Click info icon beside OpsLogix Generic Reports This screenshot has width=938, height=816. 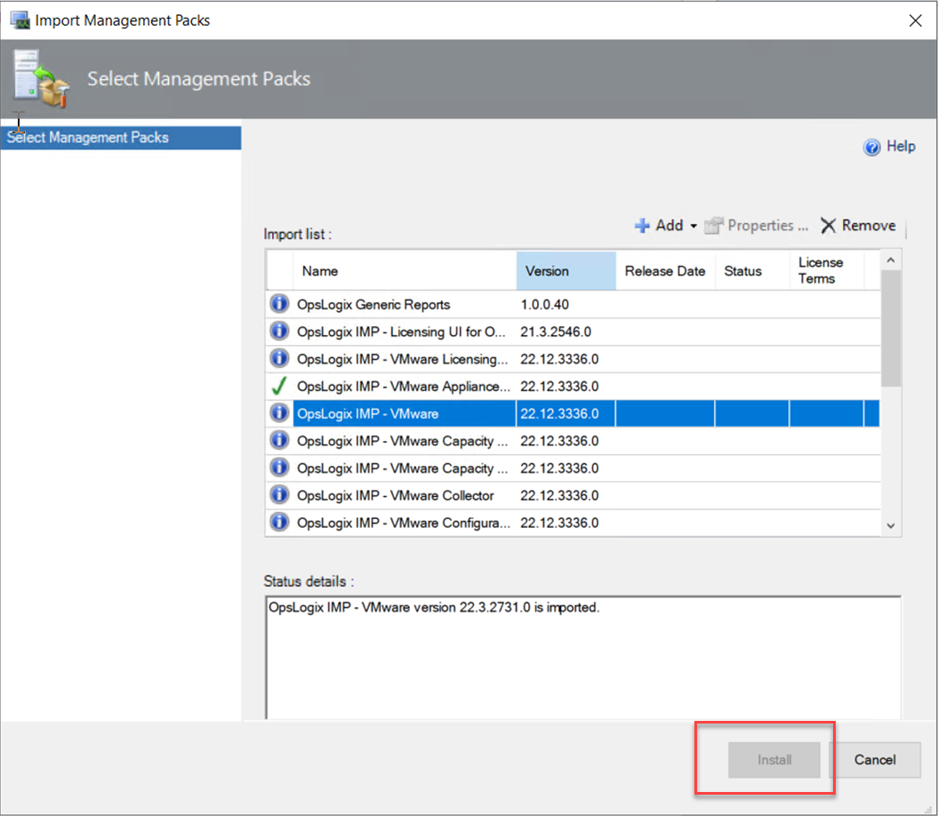click(x=279, y=305)
